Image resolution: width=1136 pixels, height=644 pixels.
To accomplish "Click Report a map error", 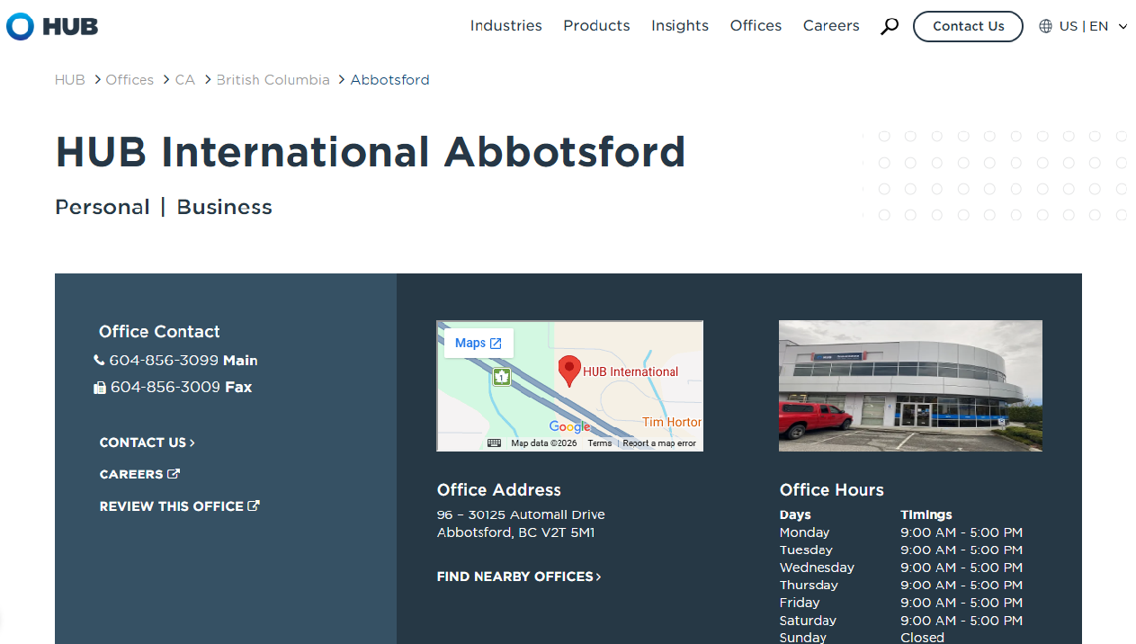I will pyautogui.click(x=659, y=443).
